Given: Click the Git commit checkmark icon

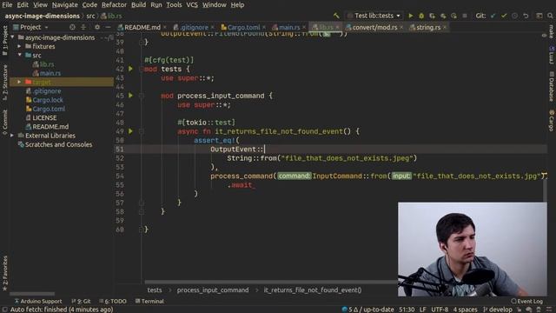Looking at the screenshot, I should pos(504,16).
